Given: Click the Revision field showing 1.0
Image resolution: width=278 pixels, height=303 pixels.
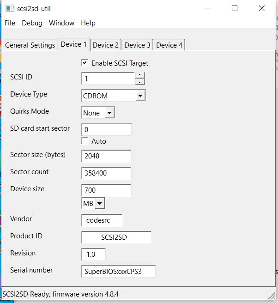Looking at the screenshot, I should 93,255.
